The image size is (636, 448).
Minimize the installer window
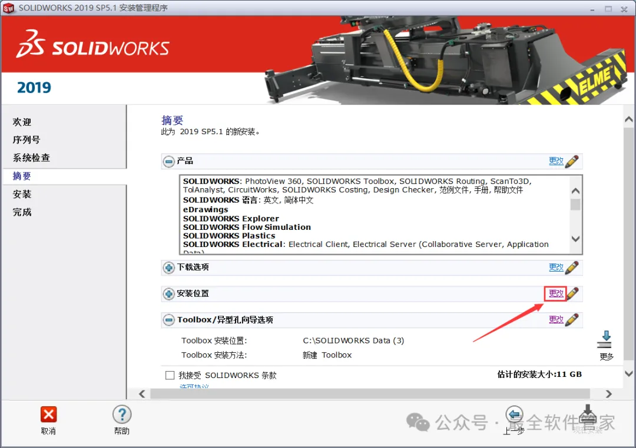592,9
